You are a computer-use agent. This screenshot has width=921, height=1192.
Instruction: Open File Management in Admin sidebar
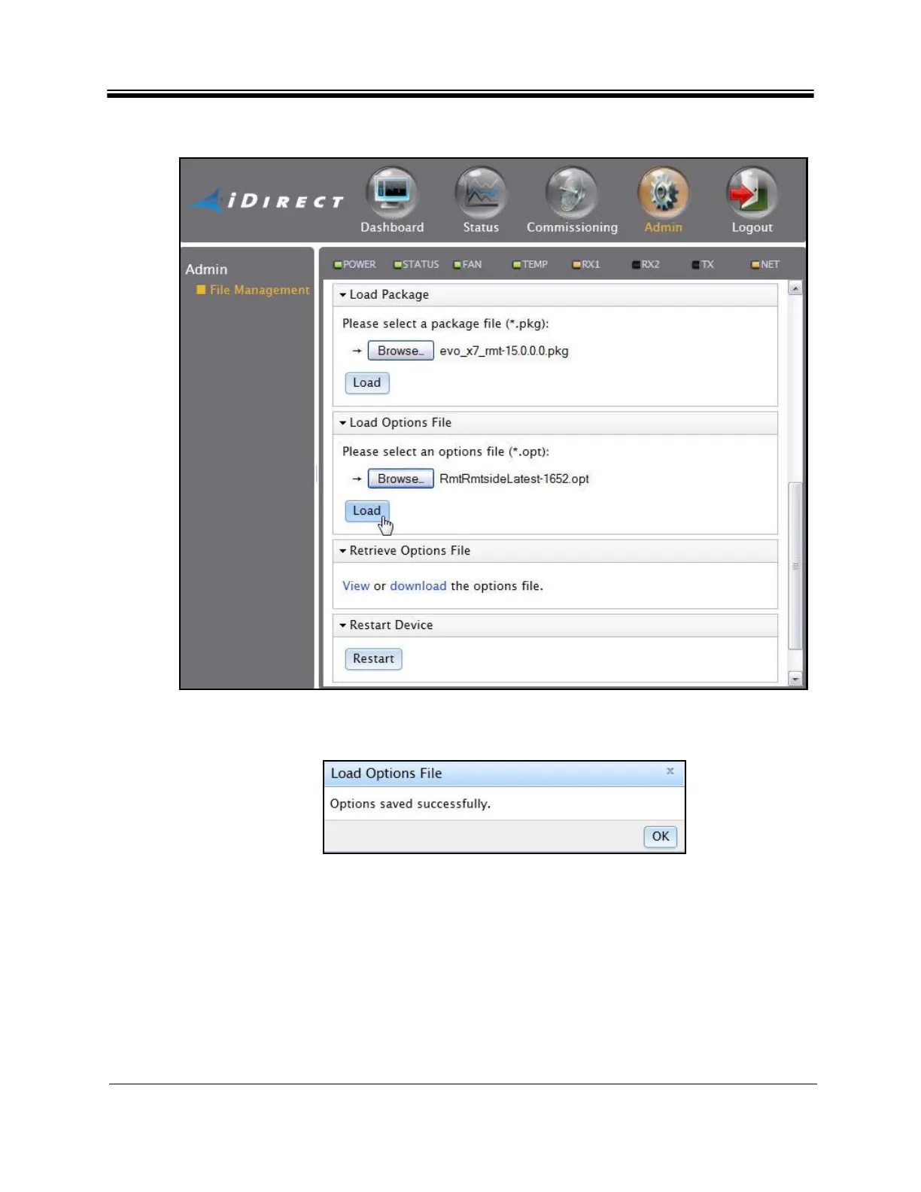click(x=259, y=290)
